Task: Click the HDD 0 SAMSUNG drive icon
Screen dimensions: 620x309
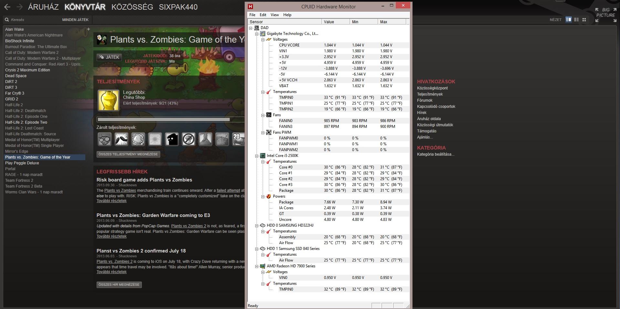Action: (x=263, y=225)
